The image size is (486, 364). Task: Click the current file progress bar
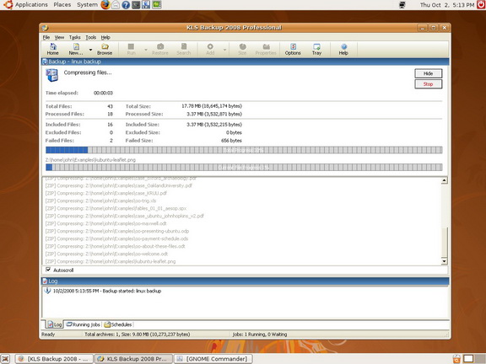[244, 168]
